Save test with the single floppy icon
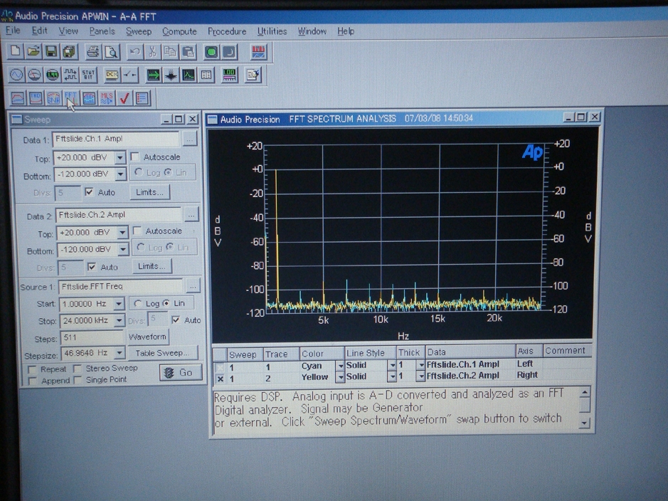The height and width of the screenshot is (501, 668). click(51, 51)
